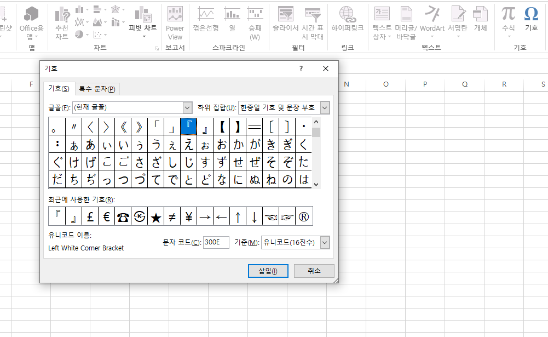The height and width of the screenshot is (337, 548).
Task: Pick recently used yen sign ¥
Action: coord(189,216)
